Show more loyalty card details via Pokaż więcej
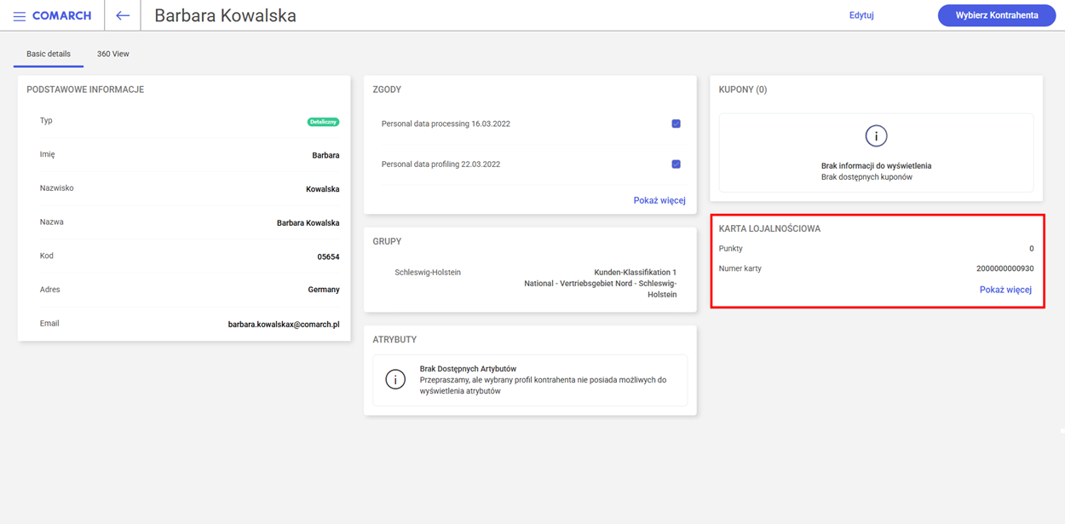This screenshot has width=1065, height=524. (x=1005, y=290)
